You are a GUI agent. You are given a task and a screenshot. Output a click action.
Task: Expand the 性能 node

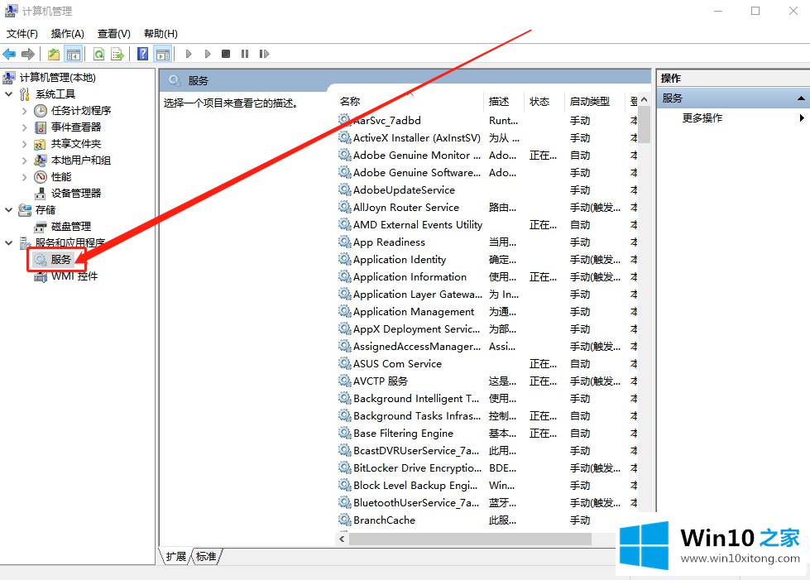(x=24, y=176)
